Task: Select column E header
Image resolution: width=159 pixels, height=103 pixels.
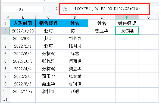Action: (x=102, y=17)
